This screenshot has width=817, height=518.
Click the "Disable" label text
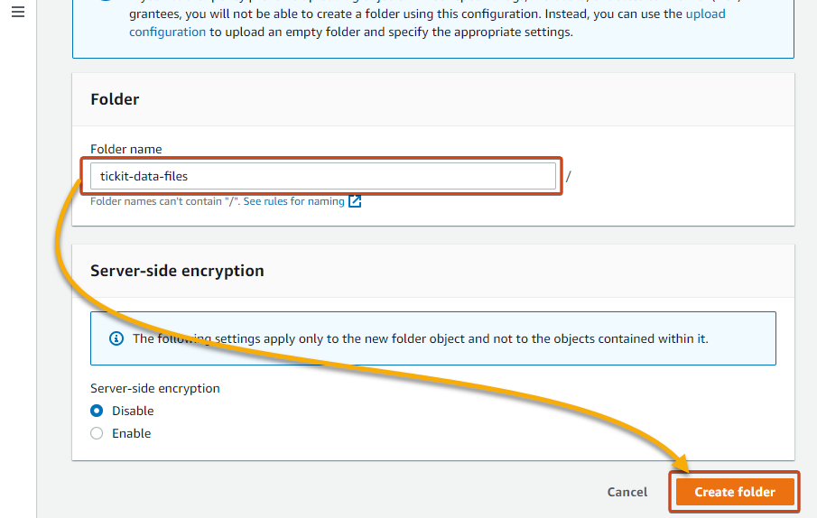pos(133,411)
